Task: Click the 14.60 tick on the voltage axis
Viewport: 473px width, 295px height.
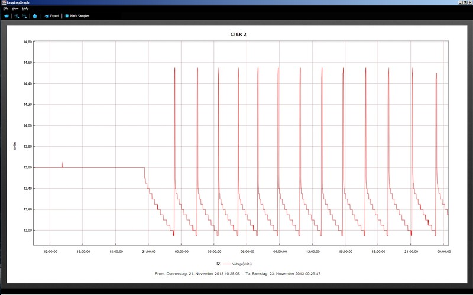Action: point(27,63)
